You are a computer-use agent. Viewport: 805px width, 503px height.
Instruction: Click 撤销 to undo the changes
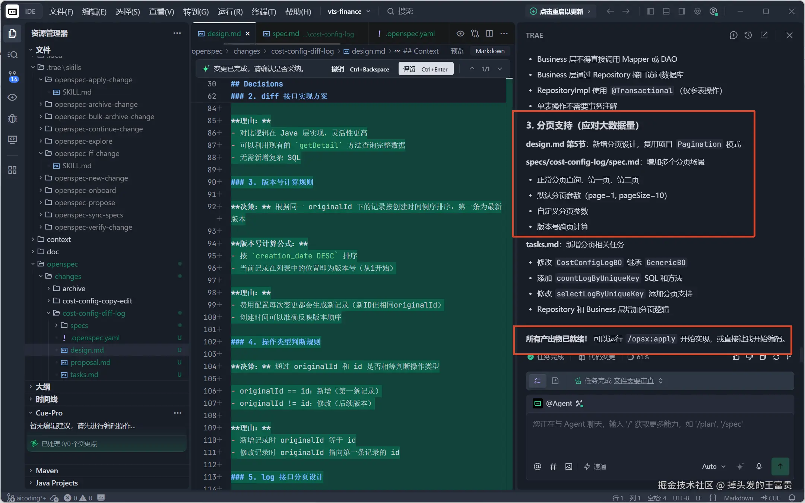[360, 69]
